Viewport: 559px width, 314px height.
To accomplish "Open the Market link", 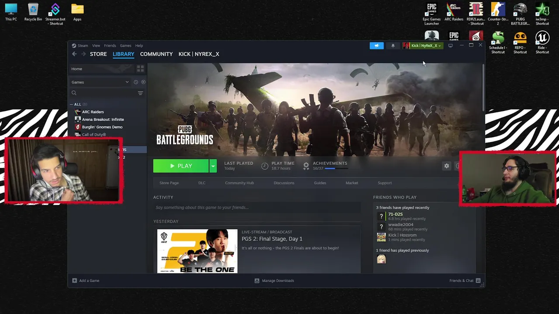I will (x=352, y=183).
